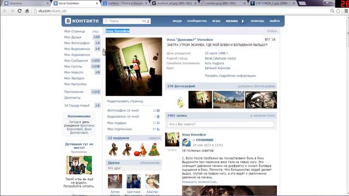Close the Vova Voronkov tab
Image resolution: width=349 pixels, height=196 pixels.
pyautogui.click(x=97, y=3)
